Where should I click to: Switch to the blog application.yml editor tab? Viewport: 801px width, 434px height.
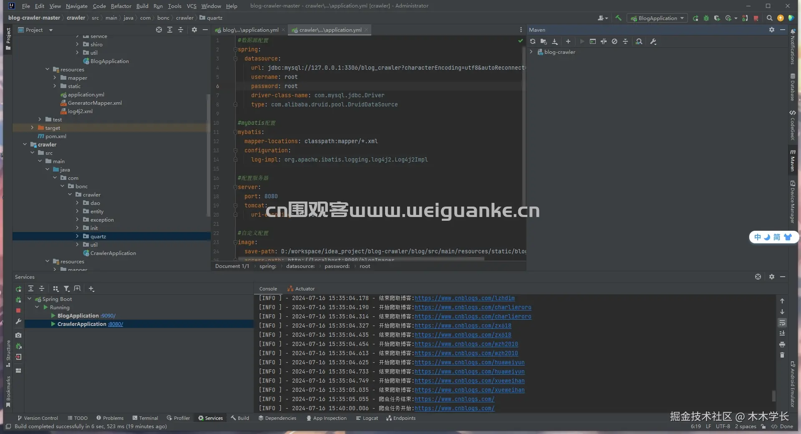coord(250,30)
